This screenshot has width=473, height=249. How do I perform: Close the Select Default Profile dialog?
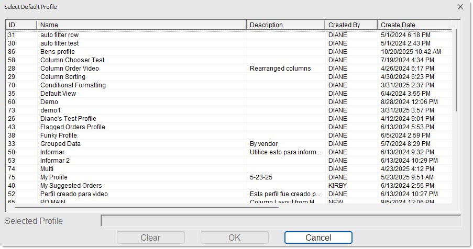pos(460,7)
